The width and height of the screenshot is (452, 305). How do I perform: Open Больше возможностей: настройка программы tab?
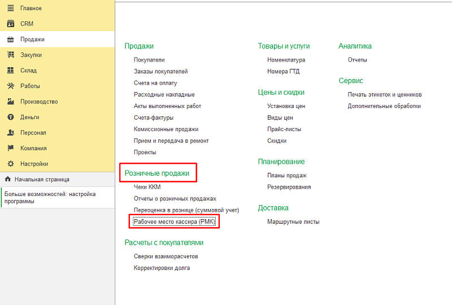pyautogui.click(x=50, y=198)
